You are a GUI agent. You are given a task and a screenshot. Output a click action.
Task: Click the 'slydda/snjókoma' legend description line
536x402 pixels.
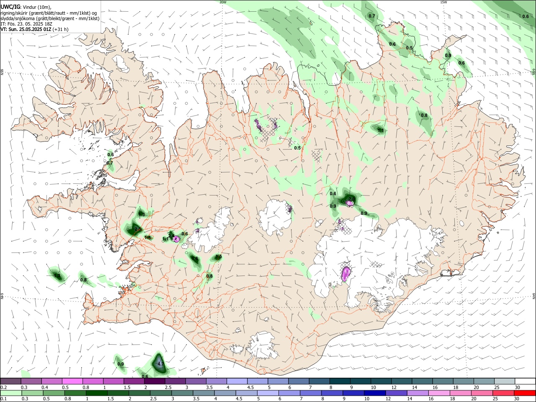point(50,18)
